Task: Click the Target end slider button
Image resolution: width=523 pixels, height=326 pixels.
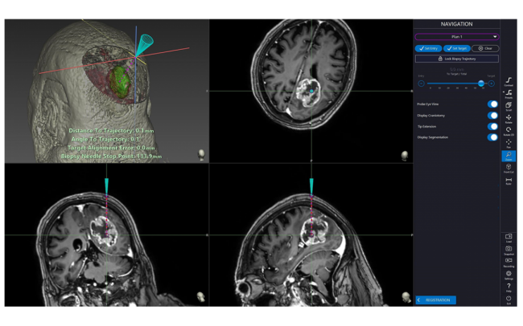Action: coord(492,83)
